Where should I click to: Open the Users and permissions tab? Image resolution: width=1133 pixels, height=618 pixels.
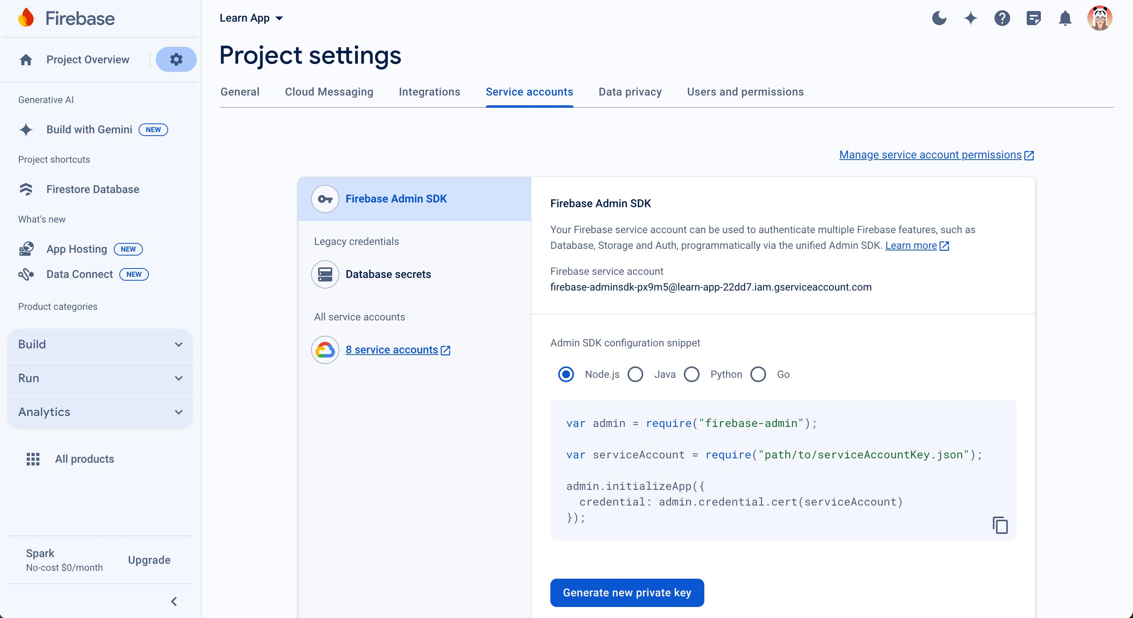click(745, 92)
